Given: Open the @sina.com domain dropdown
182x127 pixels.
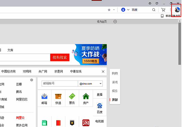Looking at the screenshot, I should pyautogui.click(x=90, y=83).
